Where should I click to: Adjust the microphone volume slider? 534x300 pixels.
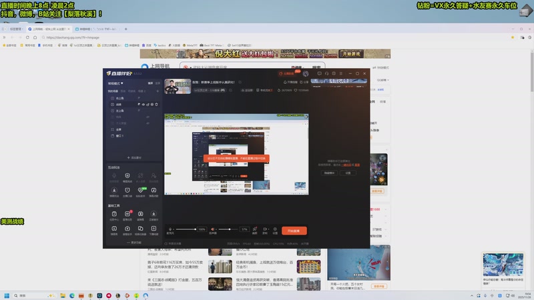[x=186, y=229]
